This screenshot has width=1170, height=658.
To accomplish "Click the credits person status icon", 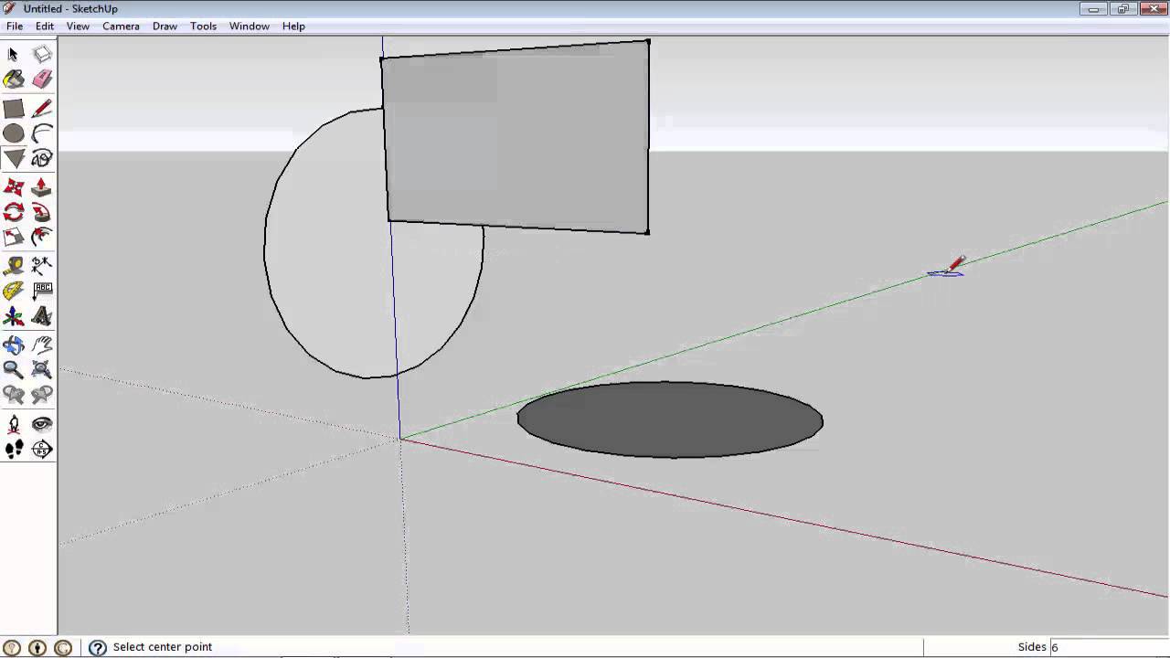I will 37,648.
